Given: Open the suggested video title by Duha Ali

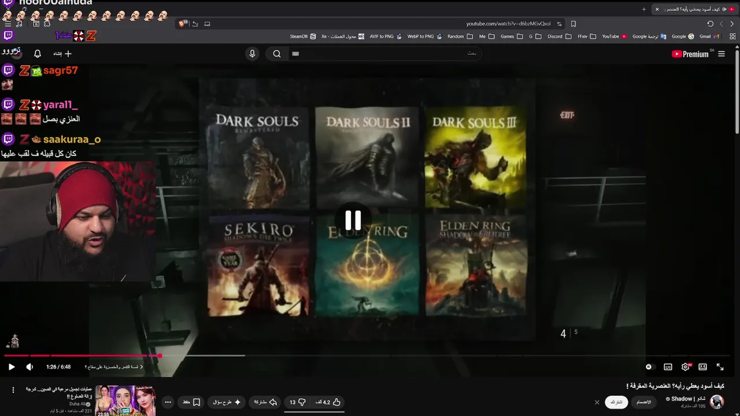Looking at the screenshot, I should pyautogui.click(x=60, y=392).
